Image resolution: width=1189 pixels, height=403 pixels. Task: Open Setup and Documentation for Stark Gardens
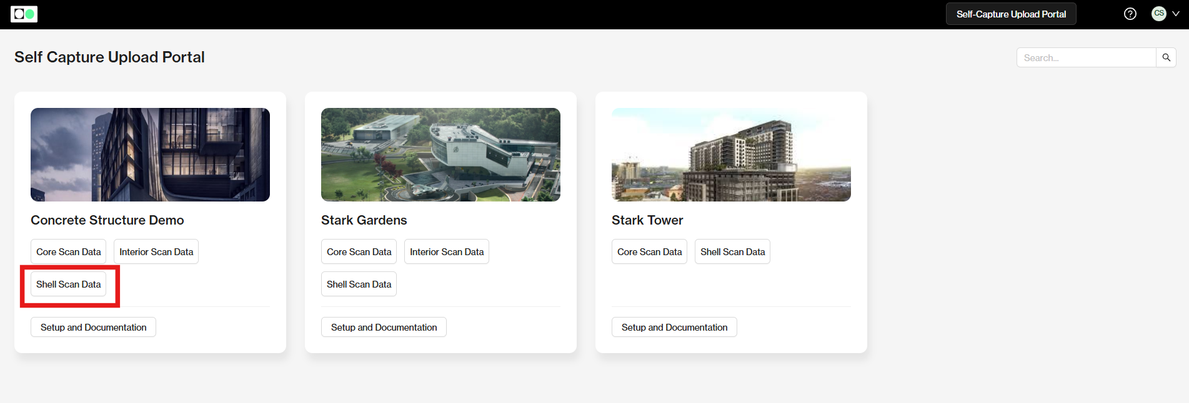click(x=384, y=327)
